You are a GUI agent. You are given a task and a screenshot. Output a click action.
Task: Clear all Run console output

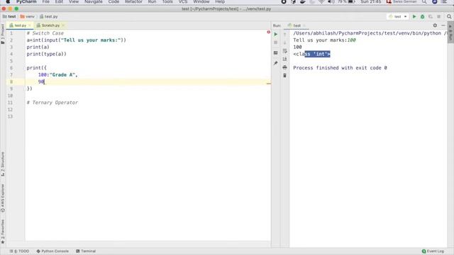click(x=285, y=76)
